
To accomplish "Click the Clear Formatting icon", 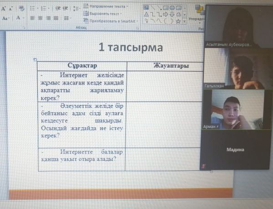I will pos(22,9).
